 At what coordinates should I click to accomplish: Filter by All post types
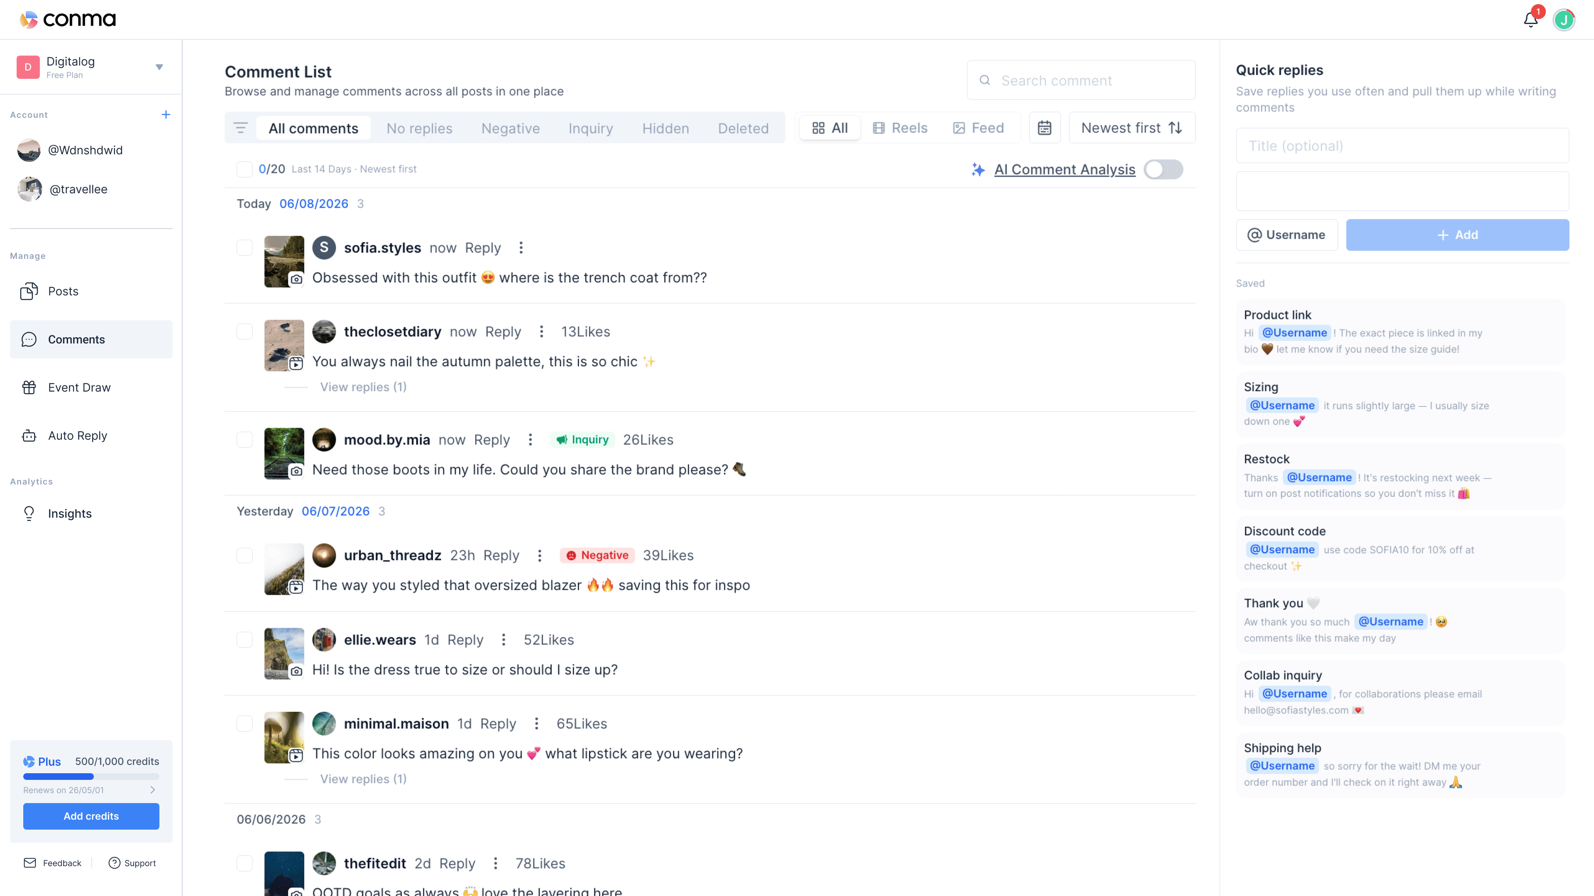tap(829, 128)
